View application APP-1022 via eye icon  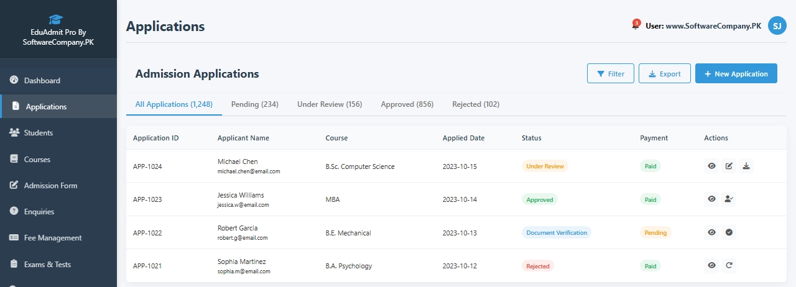(712, 232)
